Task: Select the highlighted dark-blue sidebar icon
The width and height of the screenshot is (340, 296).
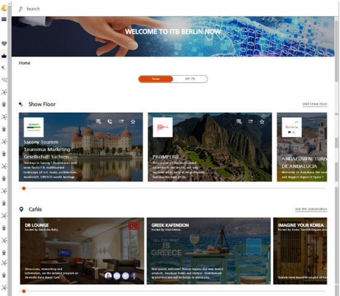Action: (x=4, y=56)
